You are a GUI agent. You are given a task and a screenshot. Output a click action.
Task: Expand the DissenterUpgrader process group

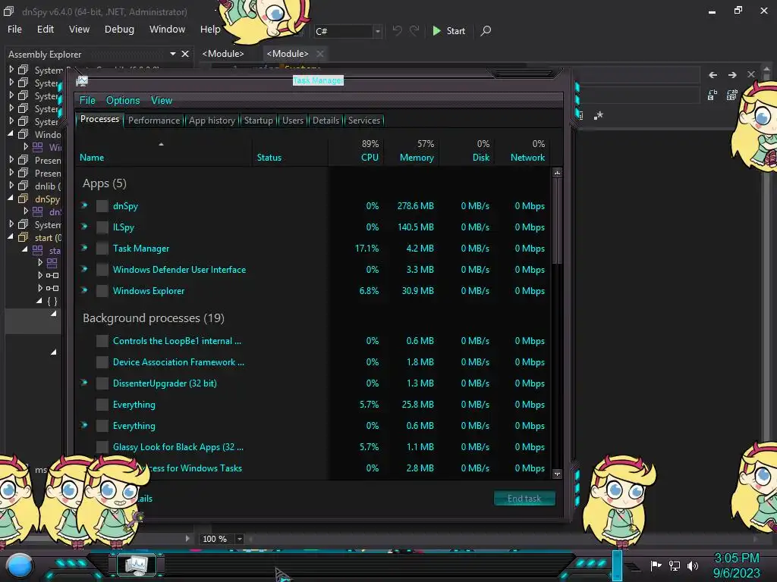(x=84, y=382)
